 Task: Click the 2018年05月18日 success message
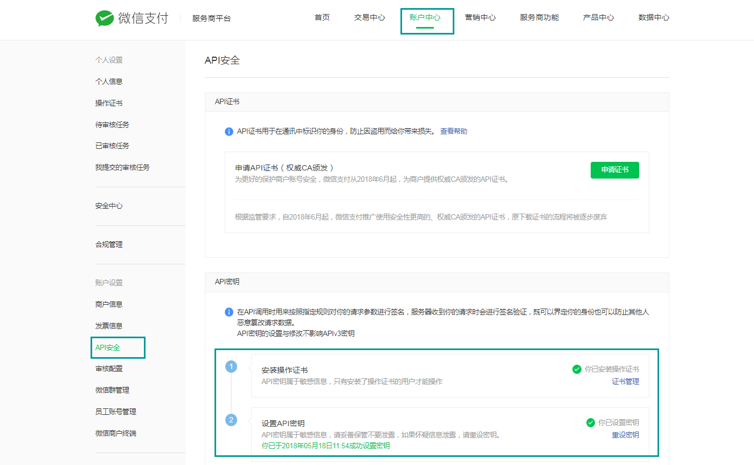326,446
